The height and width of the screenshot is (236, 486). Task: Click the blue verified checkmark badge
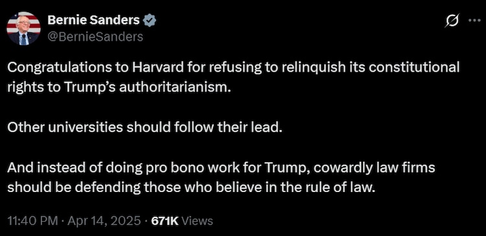(150, 21)
